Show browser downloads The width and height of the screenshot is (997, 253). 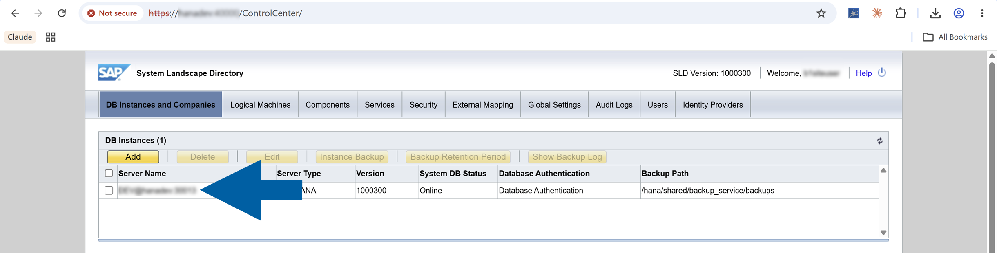(935, 13)
